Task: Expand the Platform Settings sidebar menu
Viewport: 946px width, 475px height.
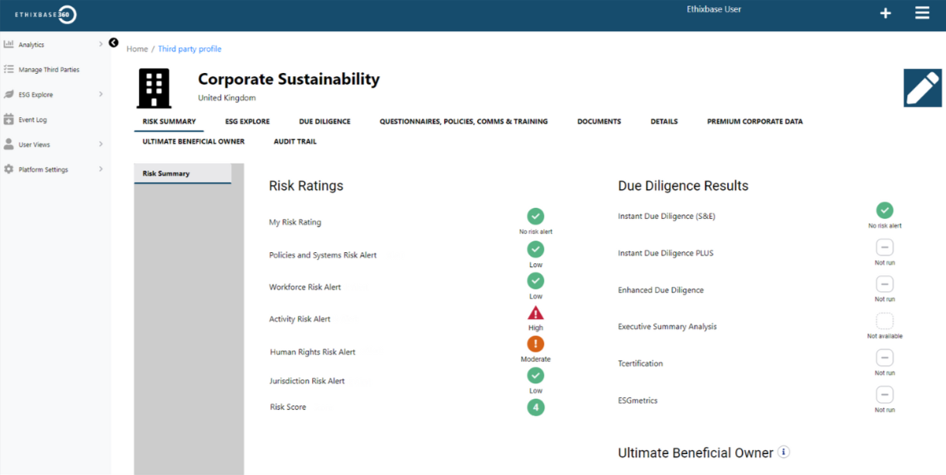Action: pyautogui.click(x=100, y=169)
